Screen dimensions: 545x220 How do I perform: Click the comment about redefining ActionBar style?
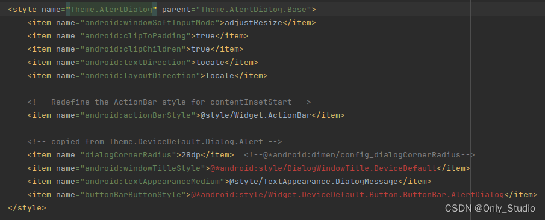169,102
